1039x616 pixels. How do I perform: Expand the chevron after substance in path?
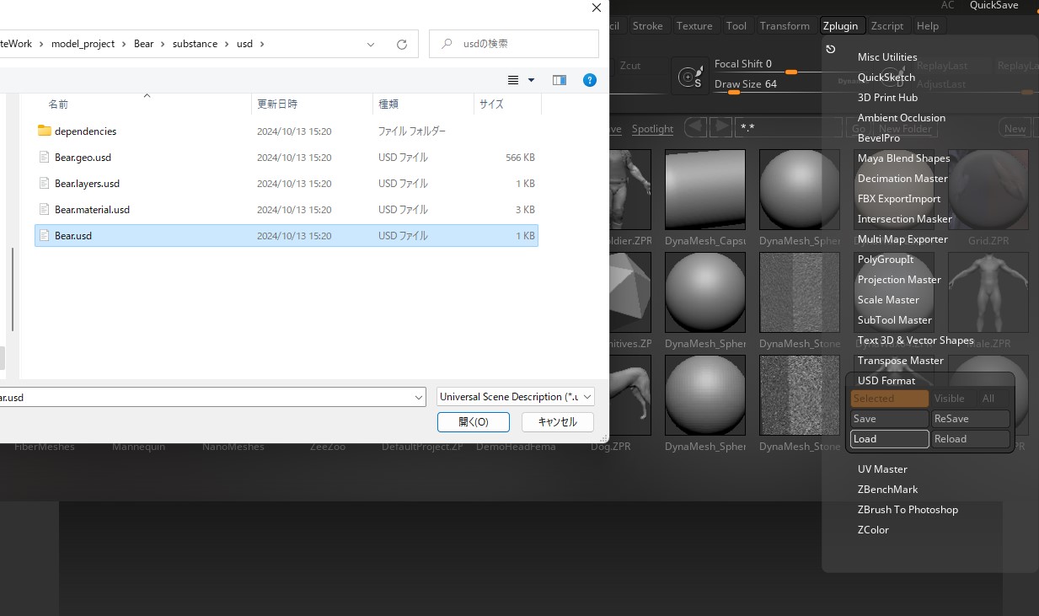pyautogui.click(x=227, y=44)
